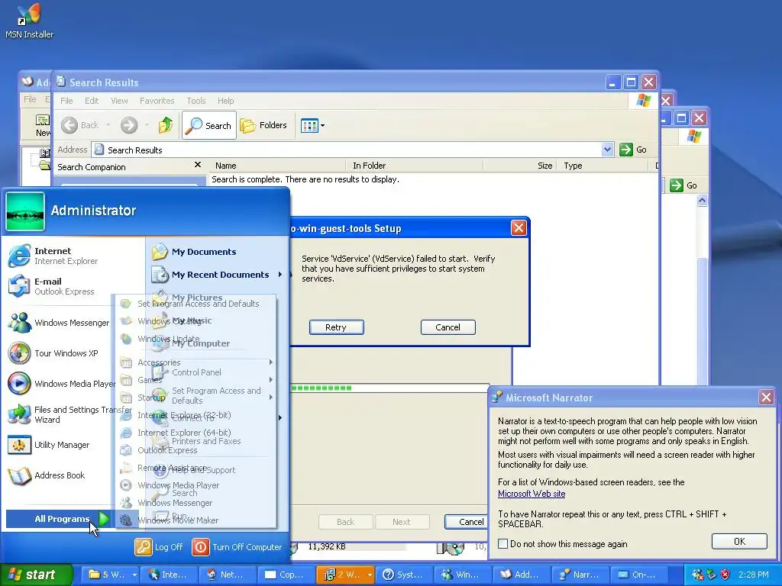Click the red security shield tray icon
782x586 pixels.
[x=725, y=575]
